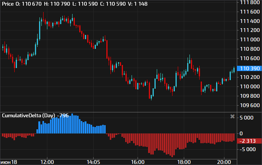Select the 14:05 mark on time axis
Image resolution: width=262 pixels, height=165 pixels.
point(93,162)
